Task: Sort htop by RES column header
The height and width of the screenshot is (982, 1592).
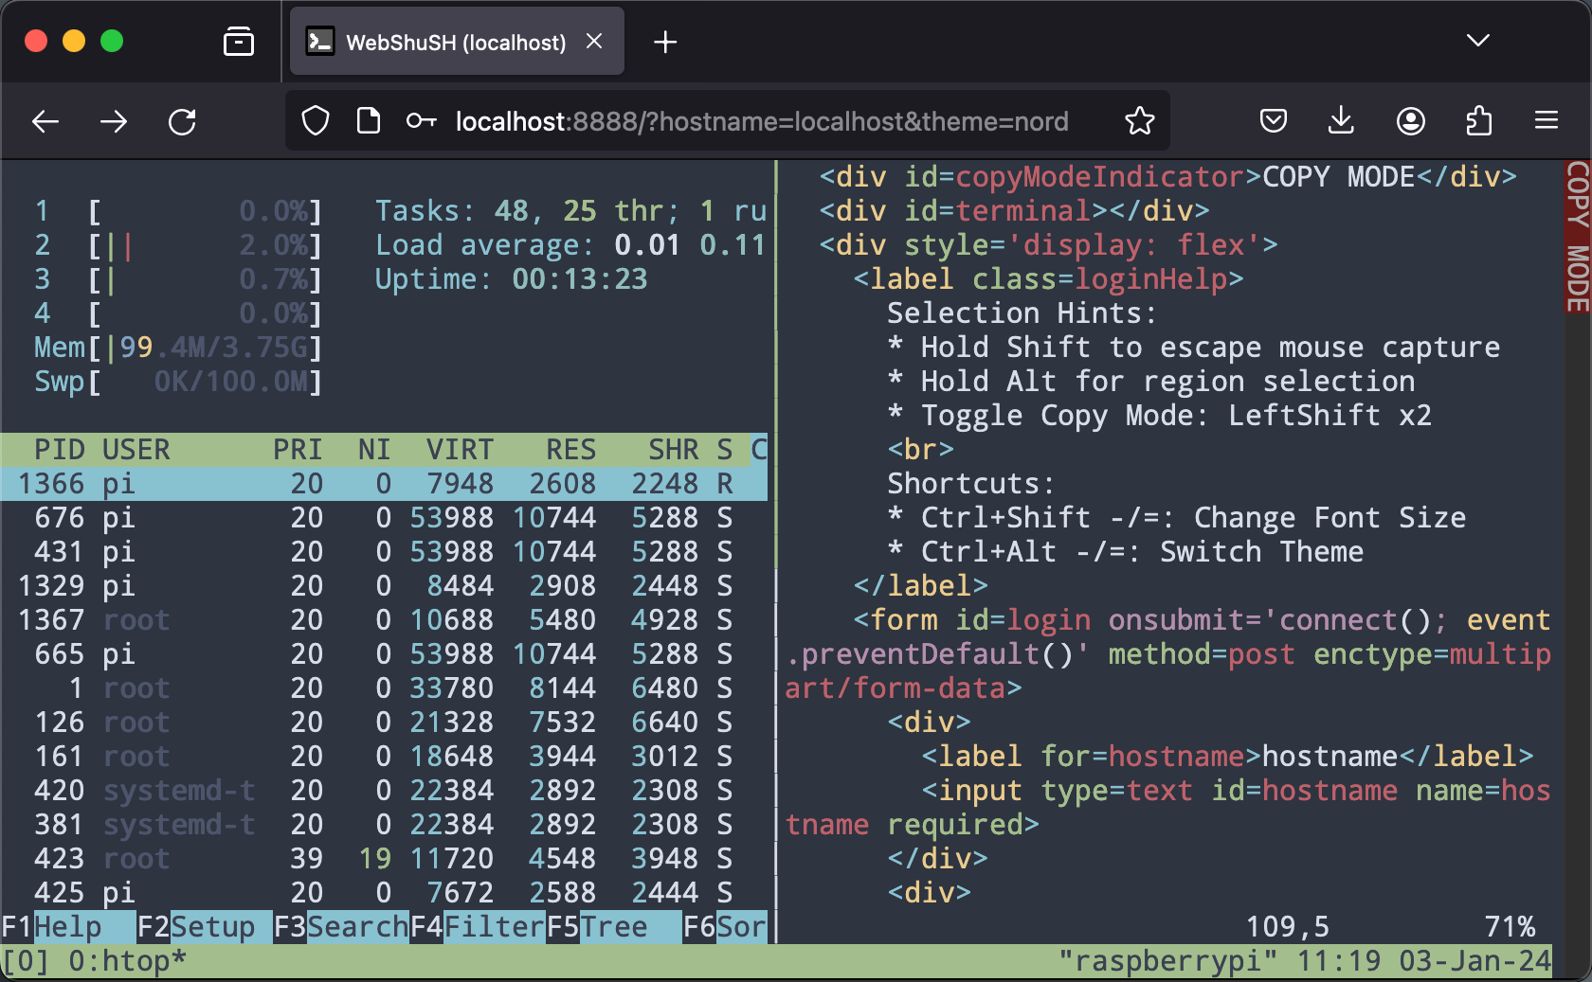Action: click(x=570, y=450)
